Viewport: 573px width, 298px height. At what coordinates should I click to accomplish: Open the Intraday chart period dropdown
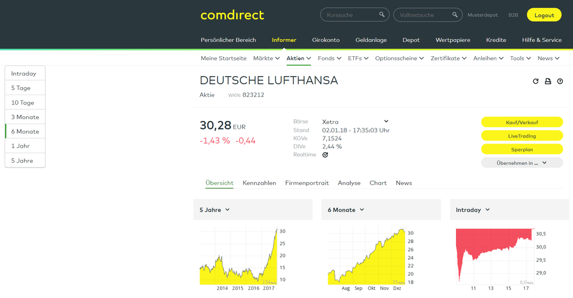pyautogui.click(x=473, y=210)
